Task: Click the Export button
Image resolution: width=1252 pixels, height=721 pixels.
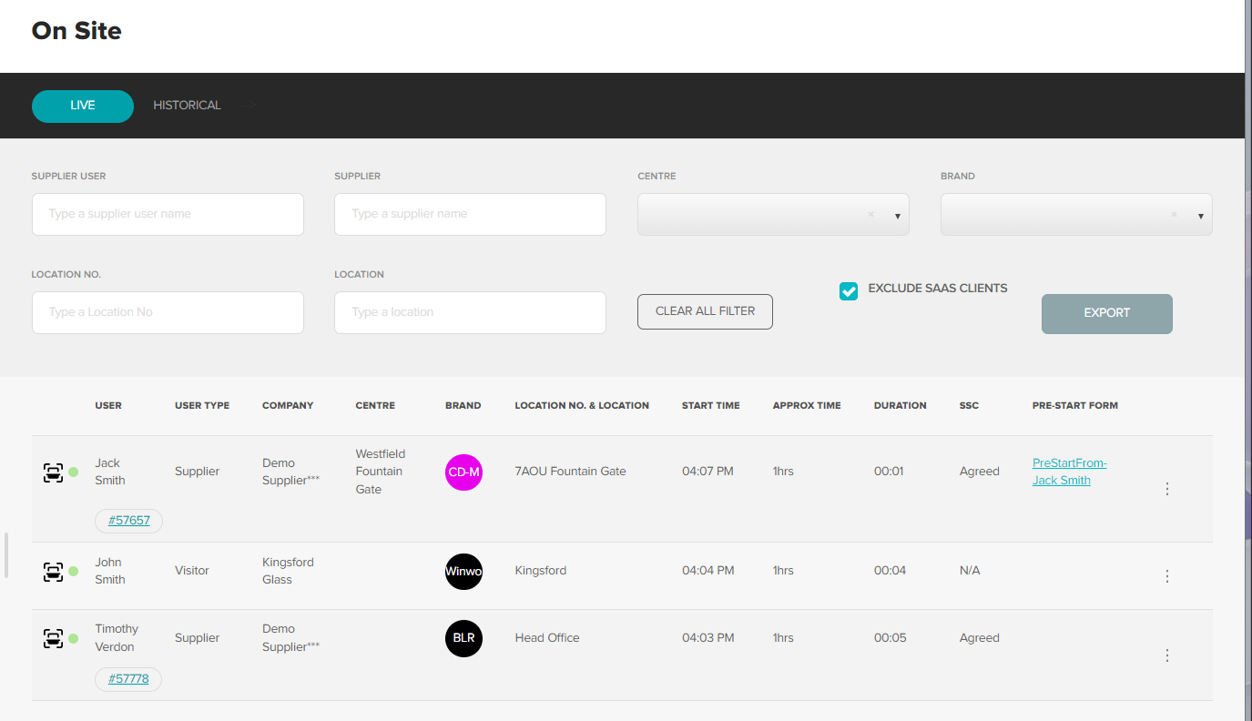Action: pos(1107,313)
